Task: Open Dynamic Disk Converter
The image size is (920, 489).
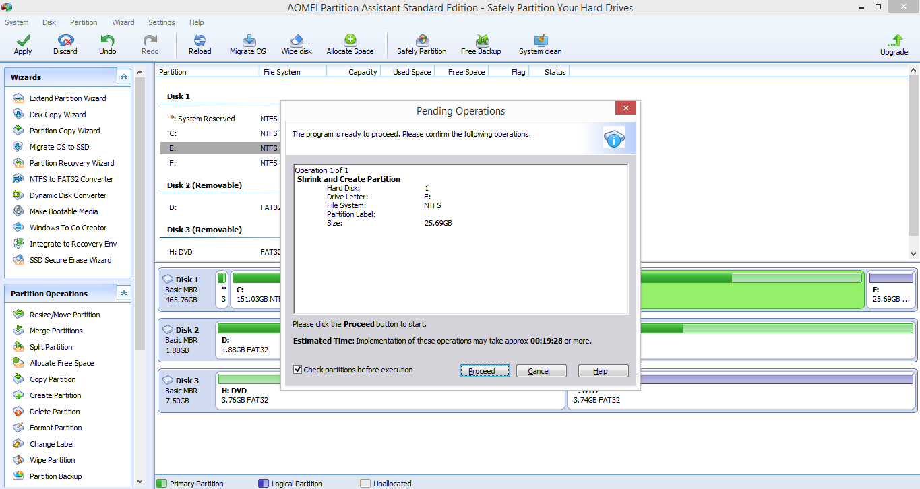Action: [x=67, y=195]
